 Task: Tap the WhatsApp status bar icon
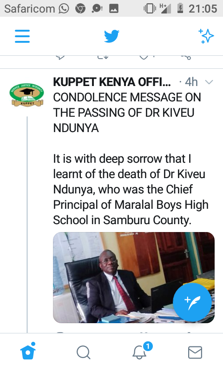pyautogui.click(x=64, y=9)
